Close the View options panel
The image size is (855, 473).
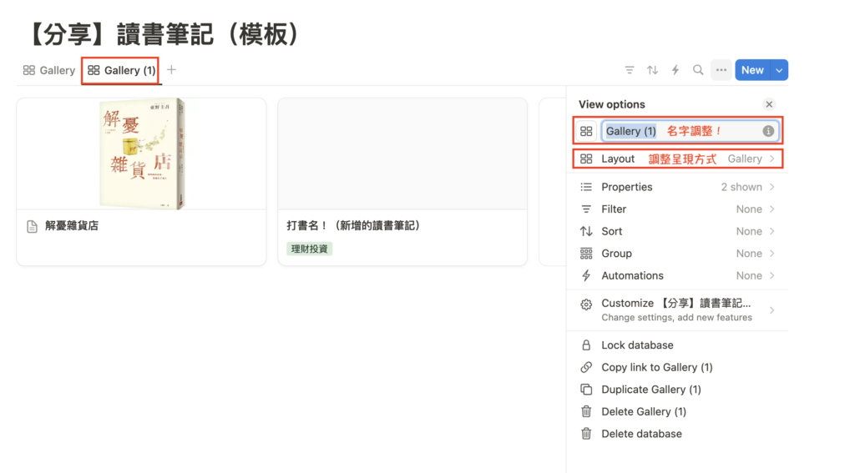(x=769, y=104)
